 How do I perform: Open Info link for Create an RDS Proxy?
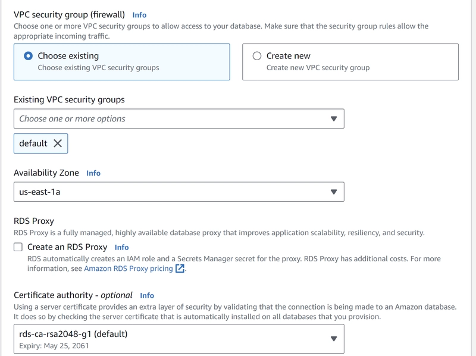click(x=121, y=247)
